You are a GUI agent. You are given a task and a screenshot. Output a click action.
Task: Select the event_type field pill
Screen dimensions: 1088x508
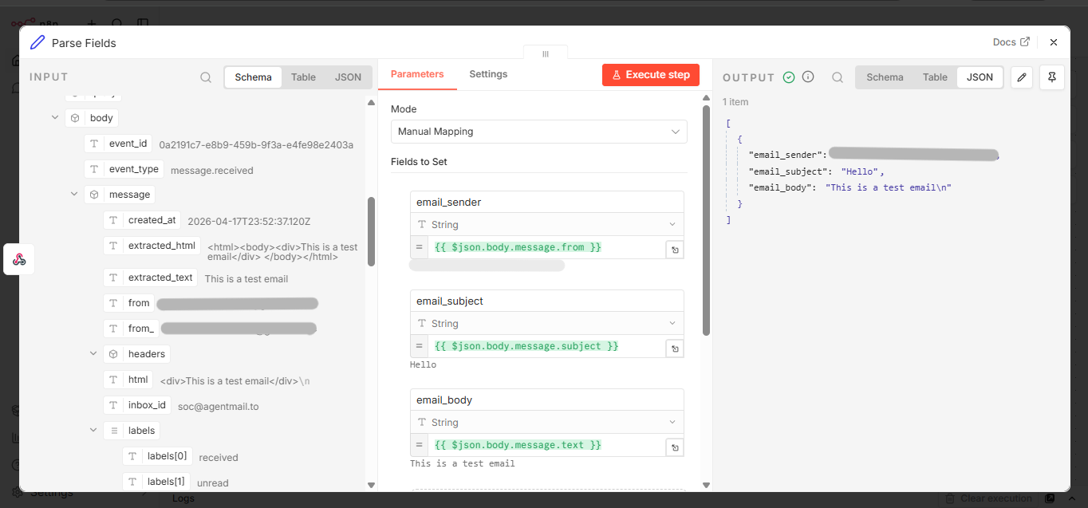coord(124,169)
